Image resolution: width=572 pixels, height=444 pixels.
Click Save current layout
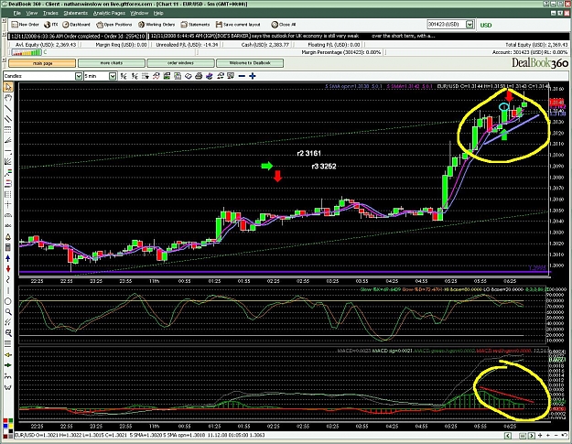click(x=238, y=25)
